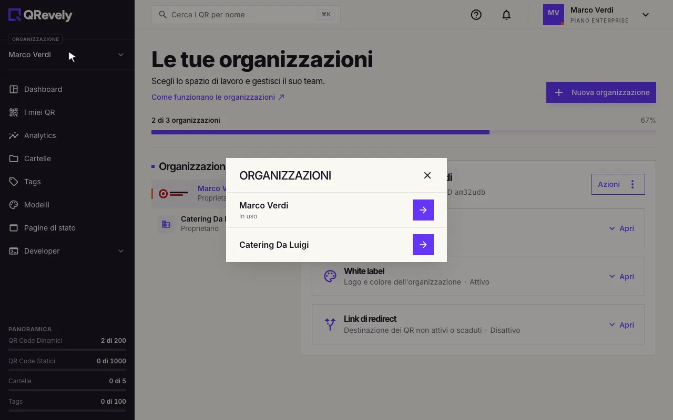Click the Link di redirect fork icon
The image size is (673, 420).
[330, 324]
